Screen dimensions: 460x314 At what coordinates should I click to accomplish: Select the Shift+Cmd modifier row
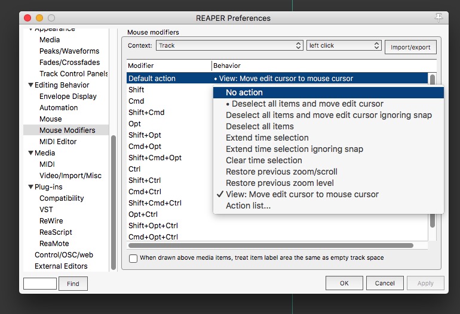[146, 112]
